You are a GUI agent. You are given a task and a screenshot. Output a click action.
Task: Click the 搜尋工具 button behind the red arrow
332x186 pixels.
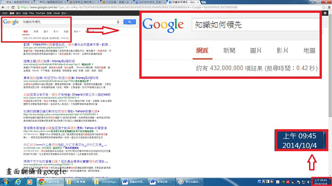coord(90,32)
